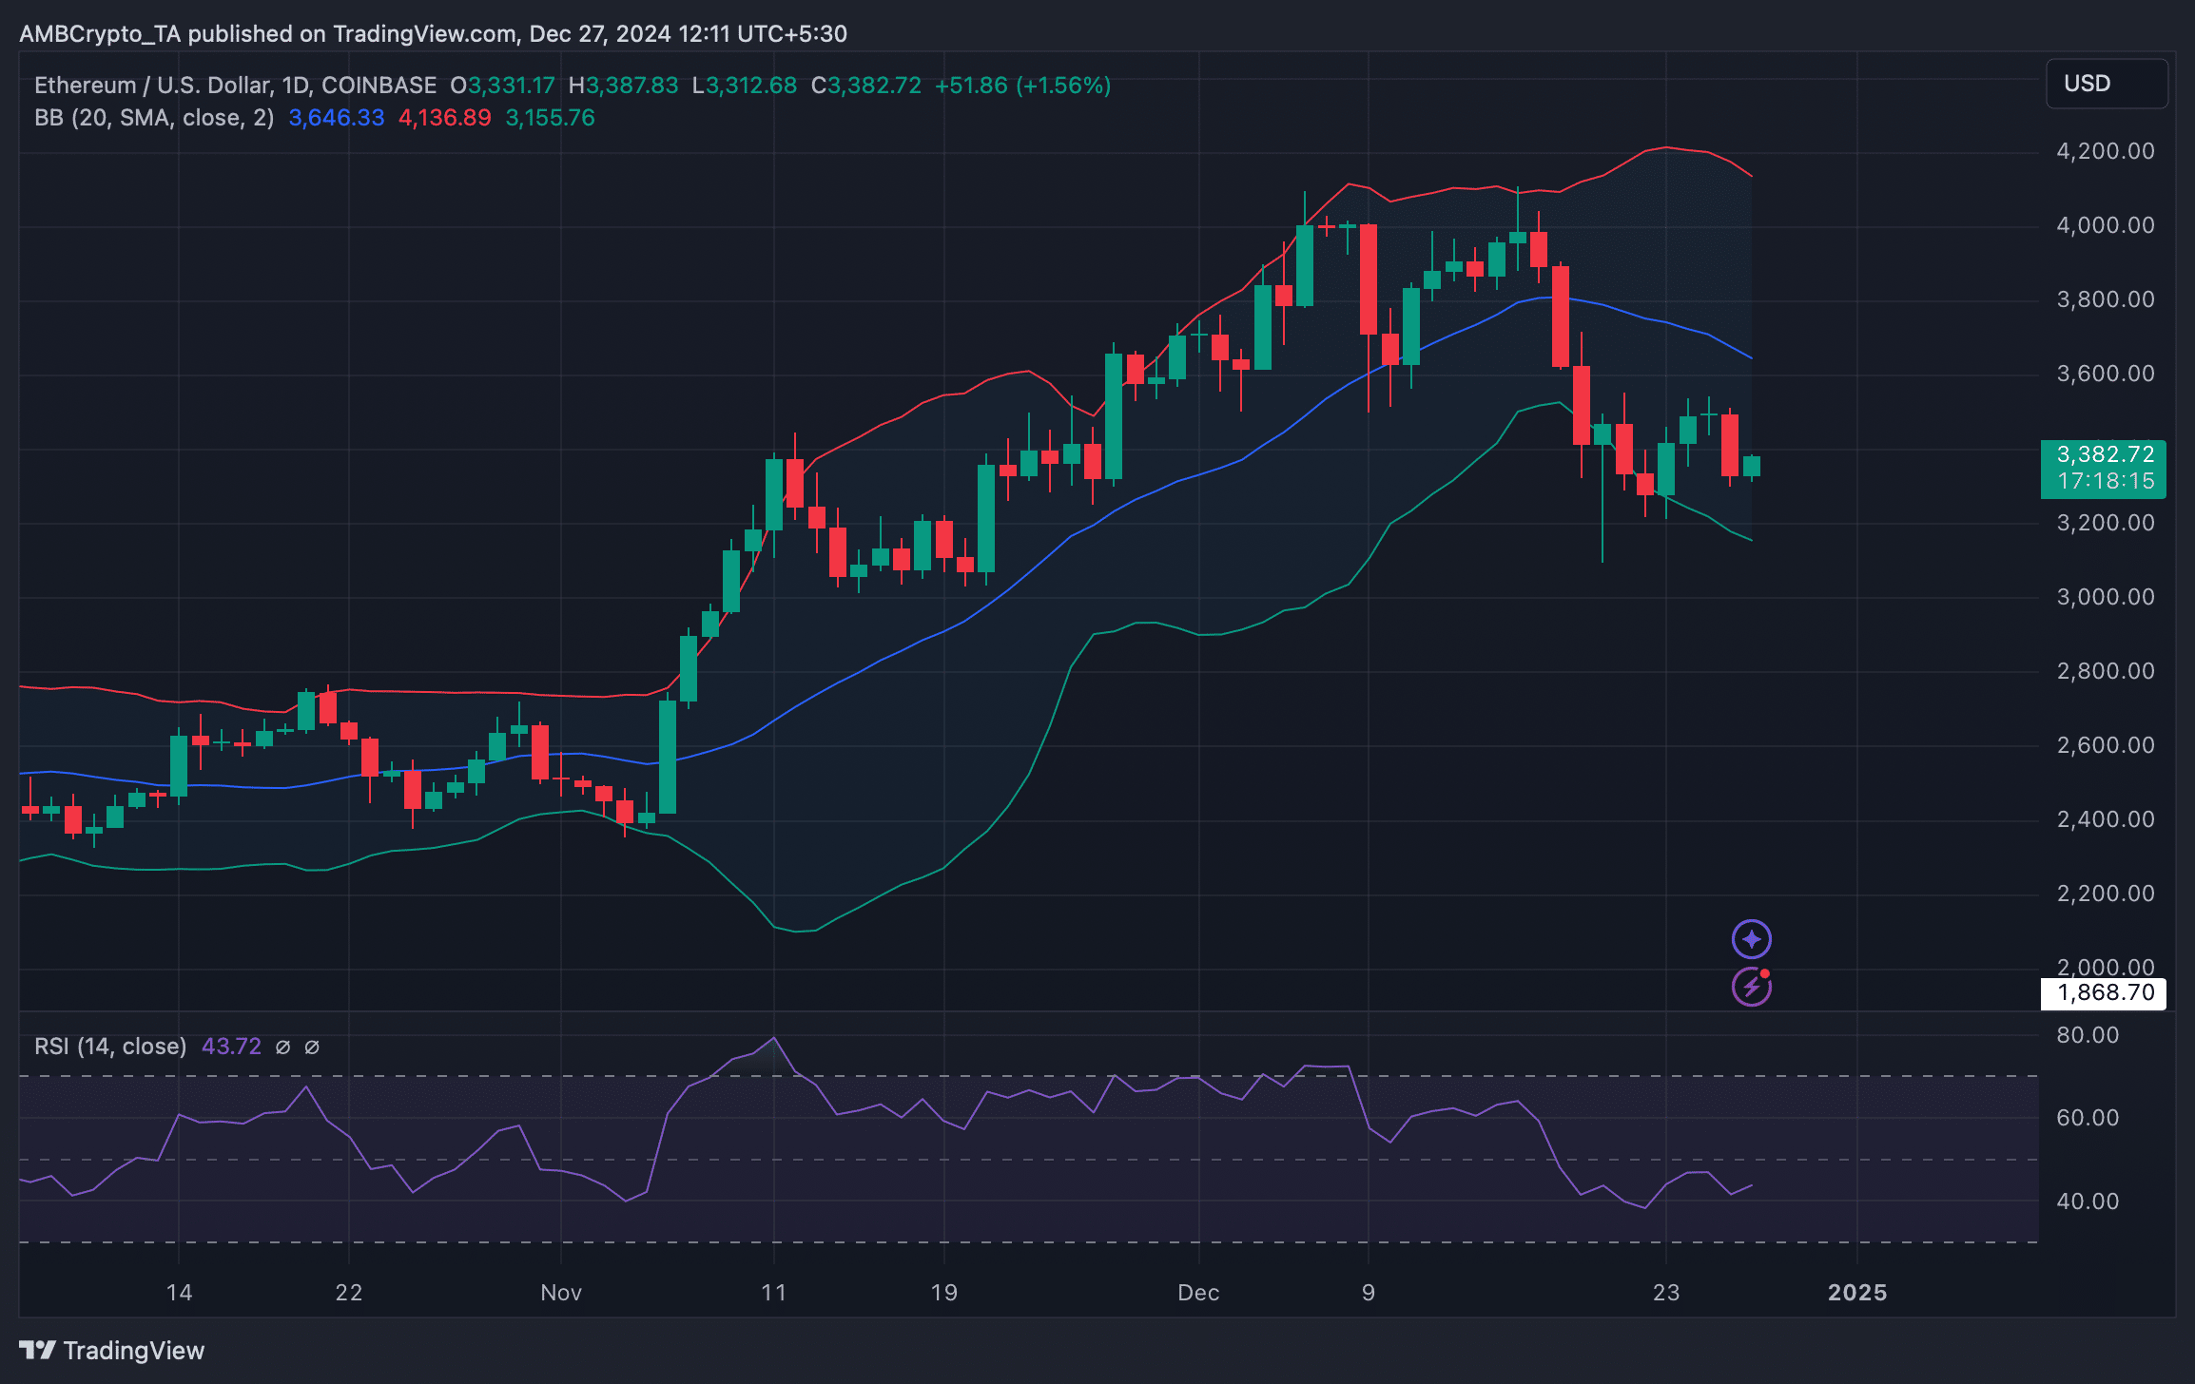Screen dimensions: 2195x1384
Task: Click the open price O3,331.17
Action: pyautogui.click(x=502, y=86)
